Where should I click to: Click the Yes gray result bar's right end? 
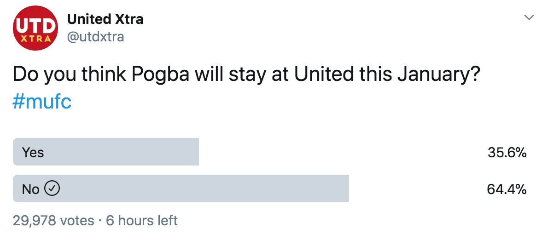point(196,152)
